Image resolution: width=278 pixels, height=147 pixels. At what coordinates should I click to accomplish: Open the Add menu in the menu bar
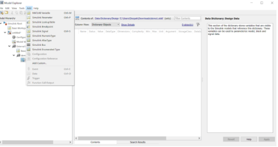pos(29,8)
